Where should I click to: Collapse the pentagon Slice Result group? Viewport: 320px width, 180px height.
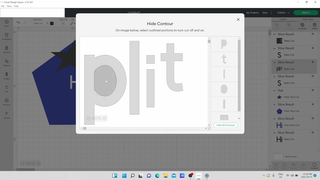274,104
